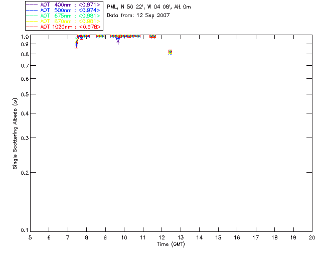Click the y-axis label 0.3

coord(25,138)
